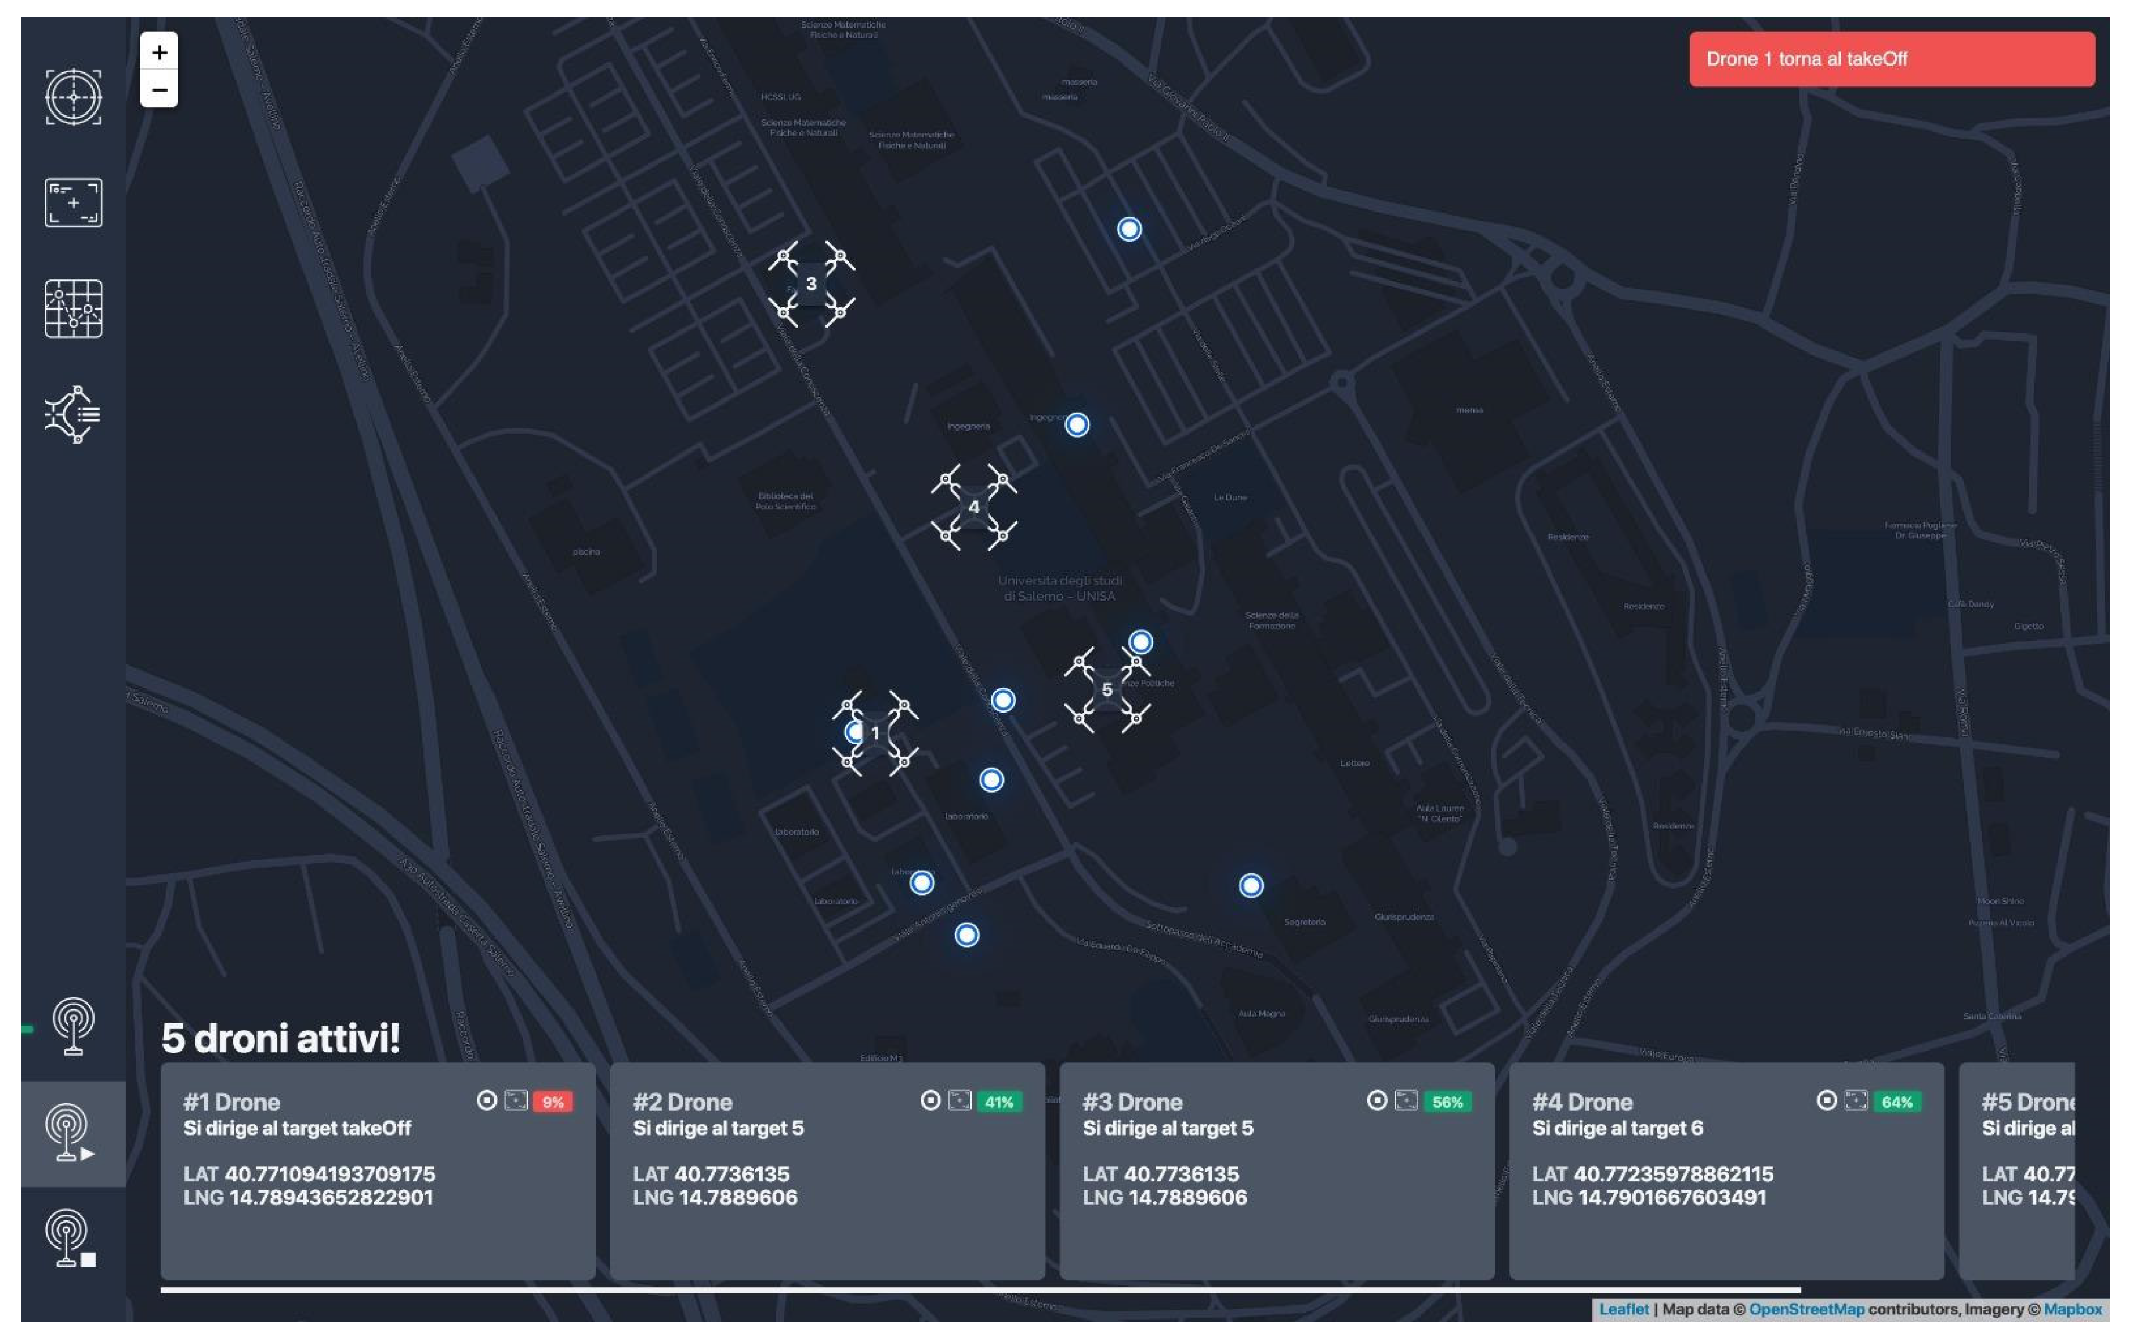
Task: Open camera view icon on #2 Drone card
Action: 959,1100
